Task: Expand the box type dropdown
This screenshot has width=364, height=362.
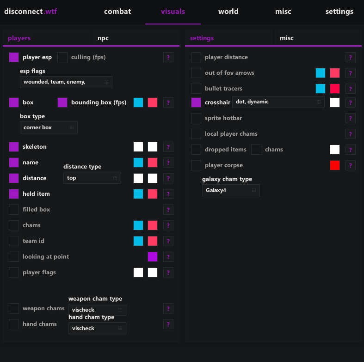Action: click(49, 127)
